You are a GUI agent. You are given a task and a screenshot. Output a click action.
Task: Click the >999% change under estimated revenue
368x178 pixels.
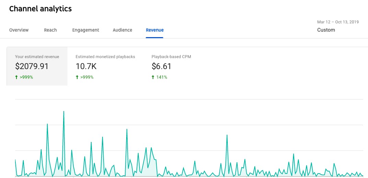tap(24, 77)
